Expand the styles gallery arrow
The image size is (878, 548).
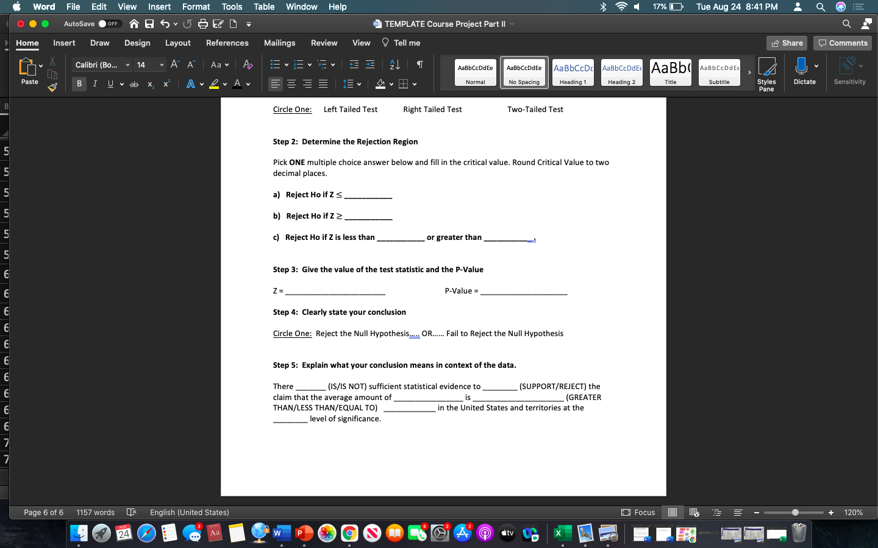(x=749, y=72)
